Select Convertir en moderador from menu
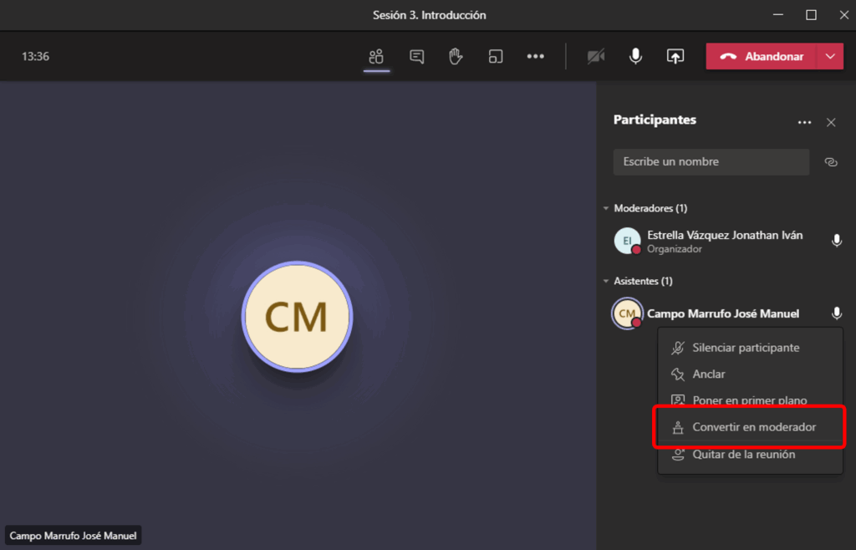This screenshot has height=550, width=856. coord(753,427)
